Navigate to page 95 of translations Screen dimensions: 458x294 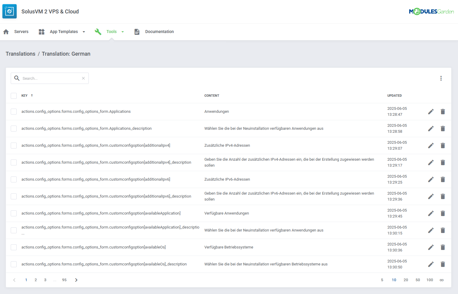[64, 280]
